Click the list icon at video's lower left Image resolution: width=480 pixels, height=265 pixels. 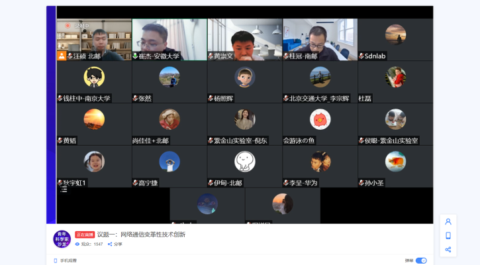click(64, 189)
